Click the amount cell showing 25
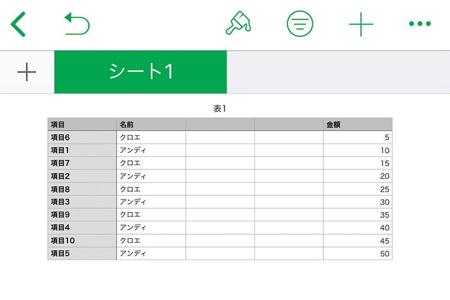 click(x=358, y=189)
